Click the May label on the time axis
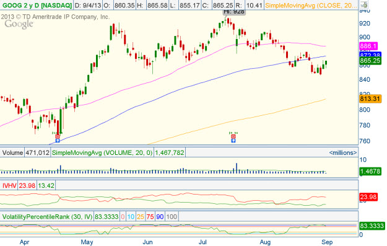 coord(87,242)
